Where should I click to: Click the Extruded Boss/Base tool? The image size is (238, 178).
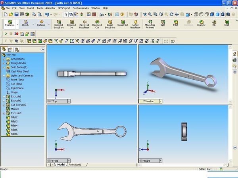tap(59, 24)
